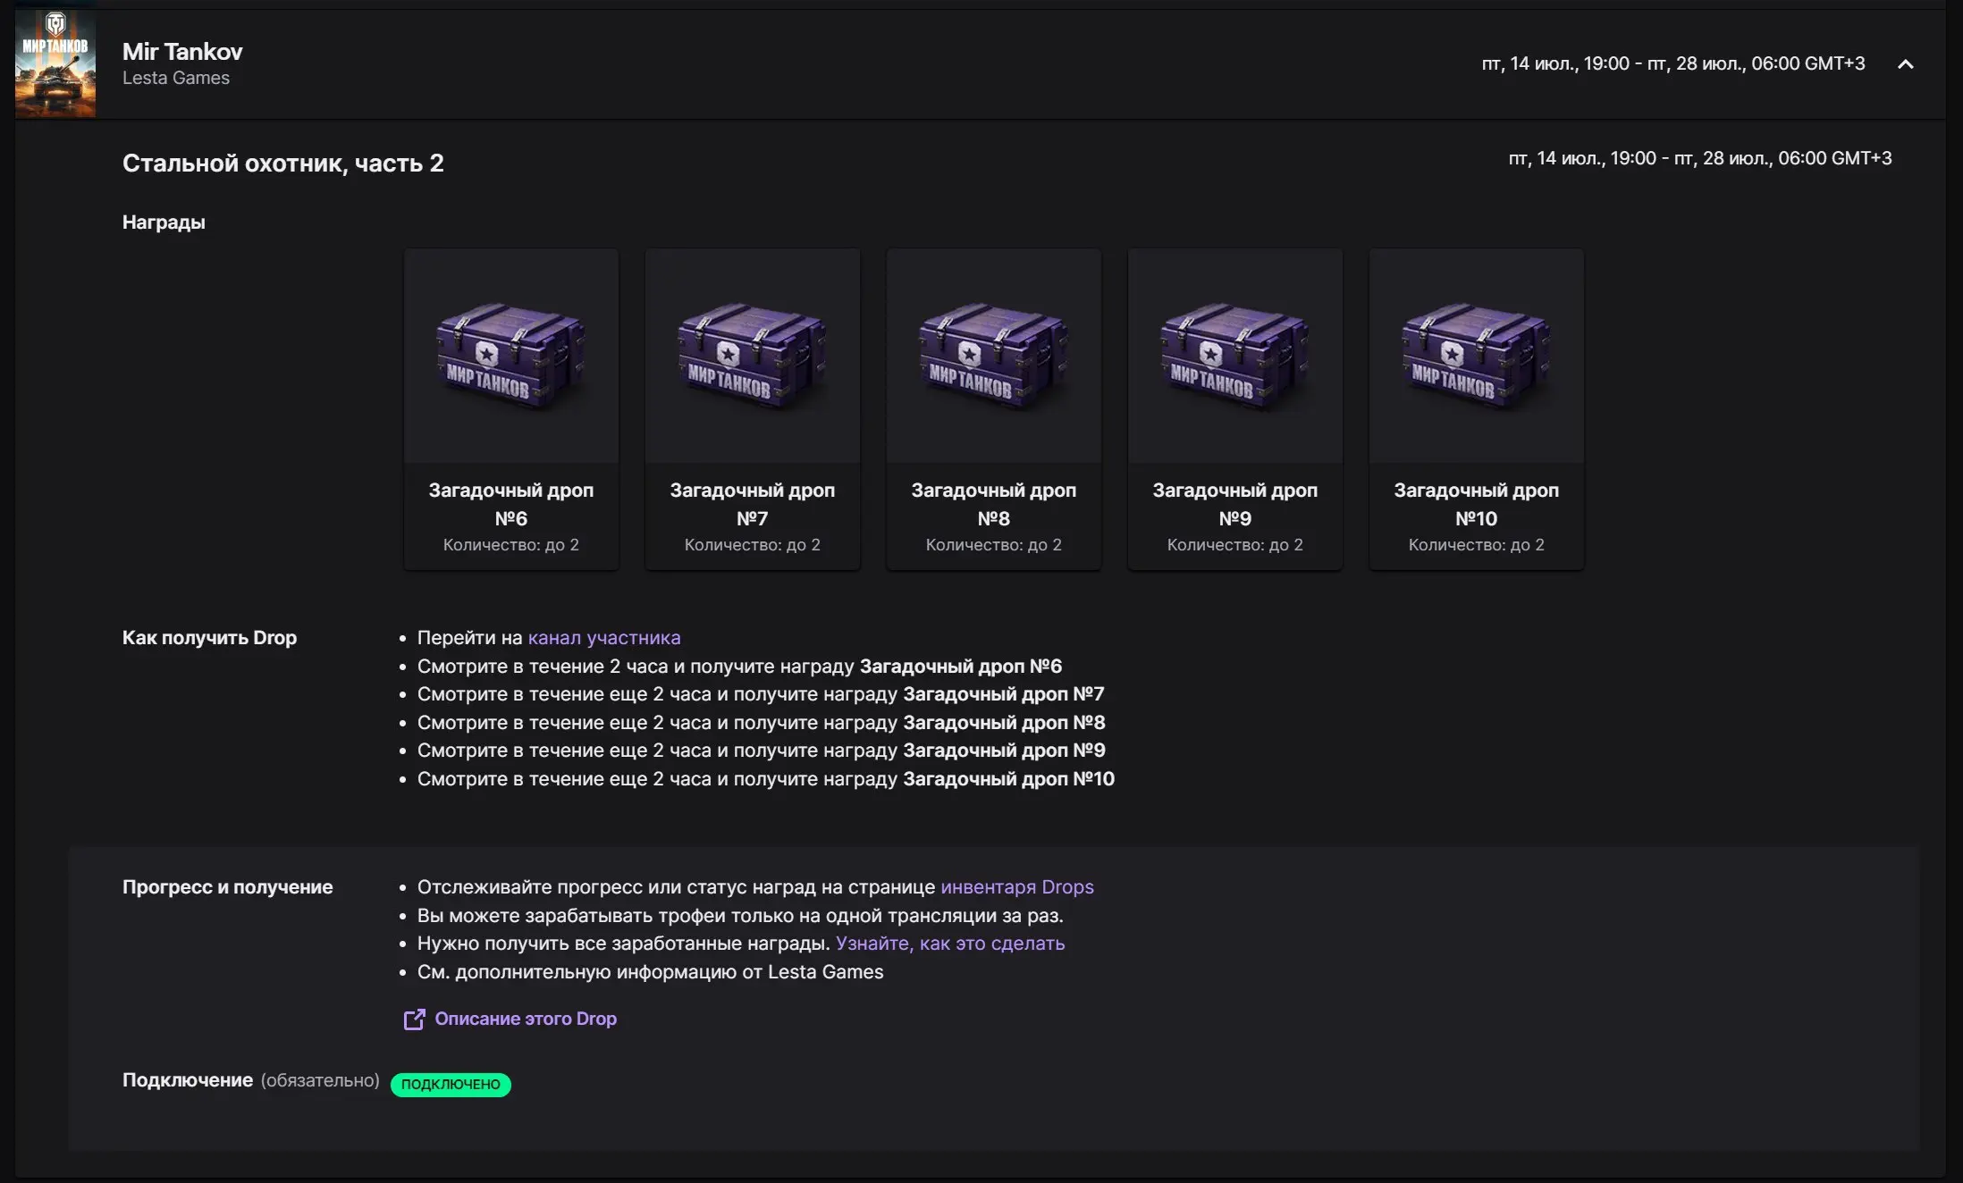Click the instruction line mentioning Загадочный дроп №8

[761, 723]
